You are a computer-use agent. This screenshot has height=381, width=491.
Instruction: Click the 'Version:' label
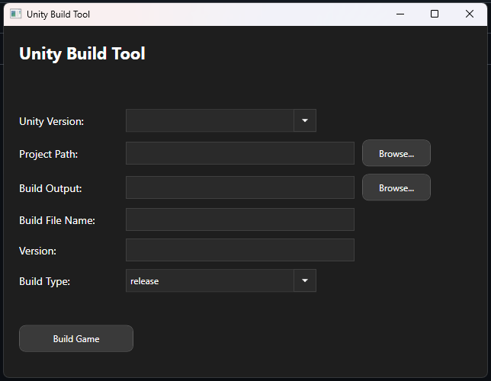coord(37,251)
